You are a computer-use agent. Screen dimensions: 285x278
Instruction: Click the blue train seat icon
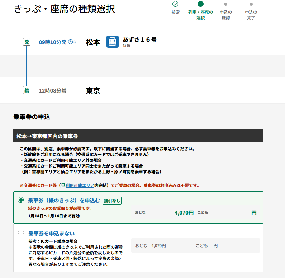113,42
